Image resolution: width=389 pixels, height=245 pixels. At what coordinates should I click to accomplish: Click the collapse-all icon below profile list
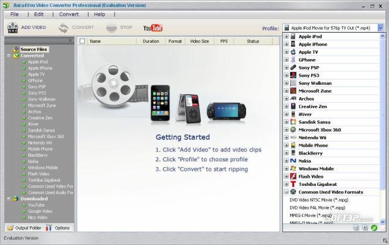click(356, 227)
